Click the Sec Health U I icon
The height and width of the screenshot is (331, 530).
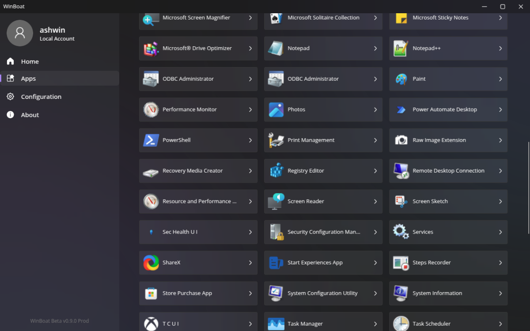(151, 232)
